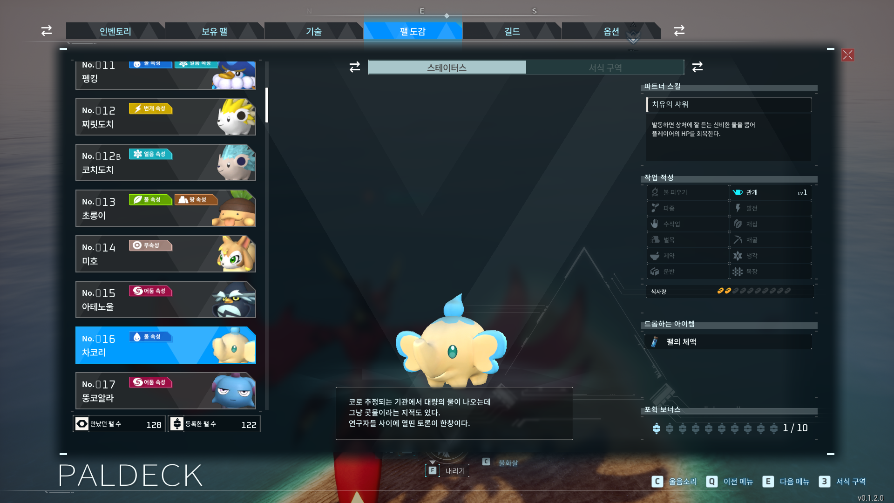Click swap arrows right of 서식 구역 tab
The image size is (894, 503).
(x=698, y=67)
